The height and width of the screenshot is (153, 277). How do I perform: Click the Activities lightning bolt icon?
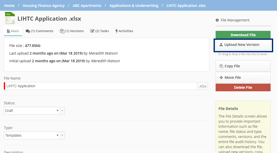116,31
